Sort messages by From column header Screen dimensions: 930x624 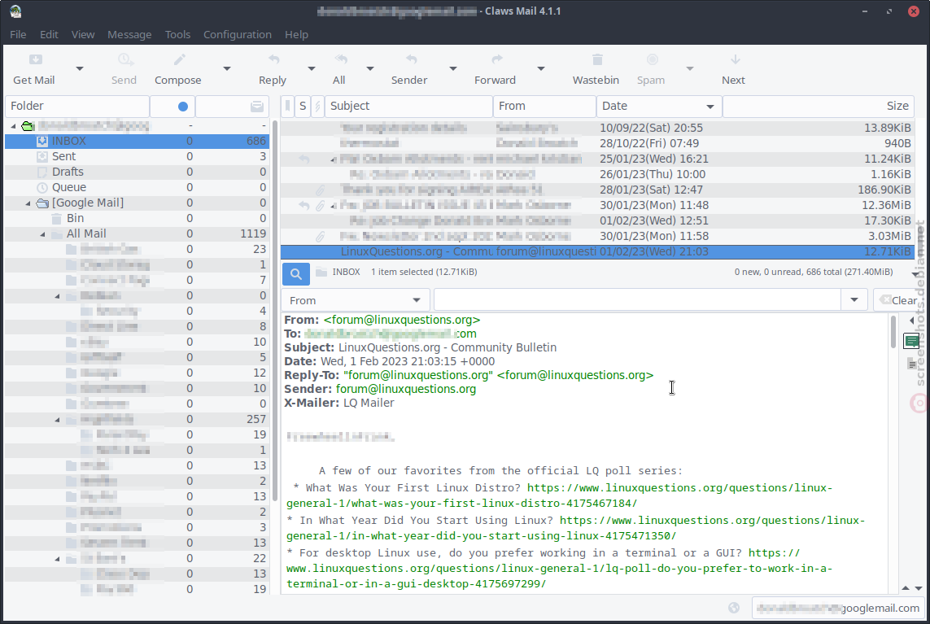coord(544,107)
